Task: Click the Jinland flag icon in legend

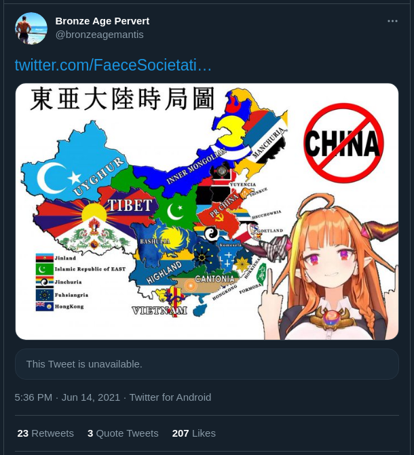Action: pos(44,258)
